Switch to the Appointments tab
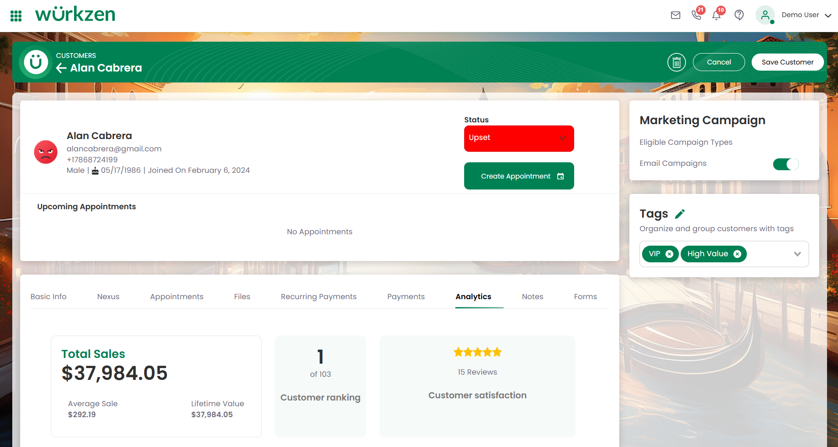Screen dimensions: 838x447 click(x=177, y=297)
